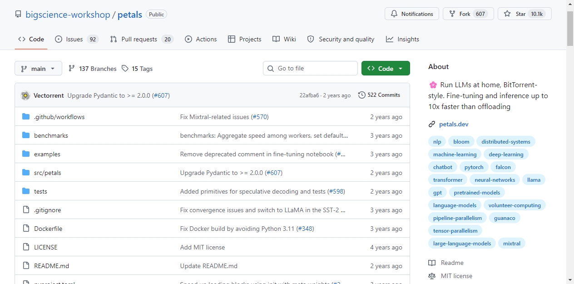574x284 pixels.
Task: Click the star icon in the Star button
Action: pos(507,14)
